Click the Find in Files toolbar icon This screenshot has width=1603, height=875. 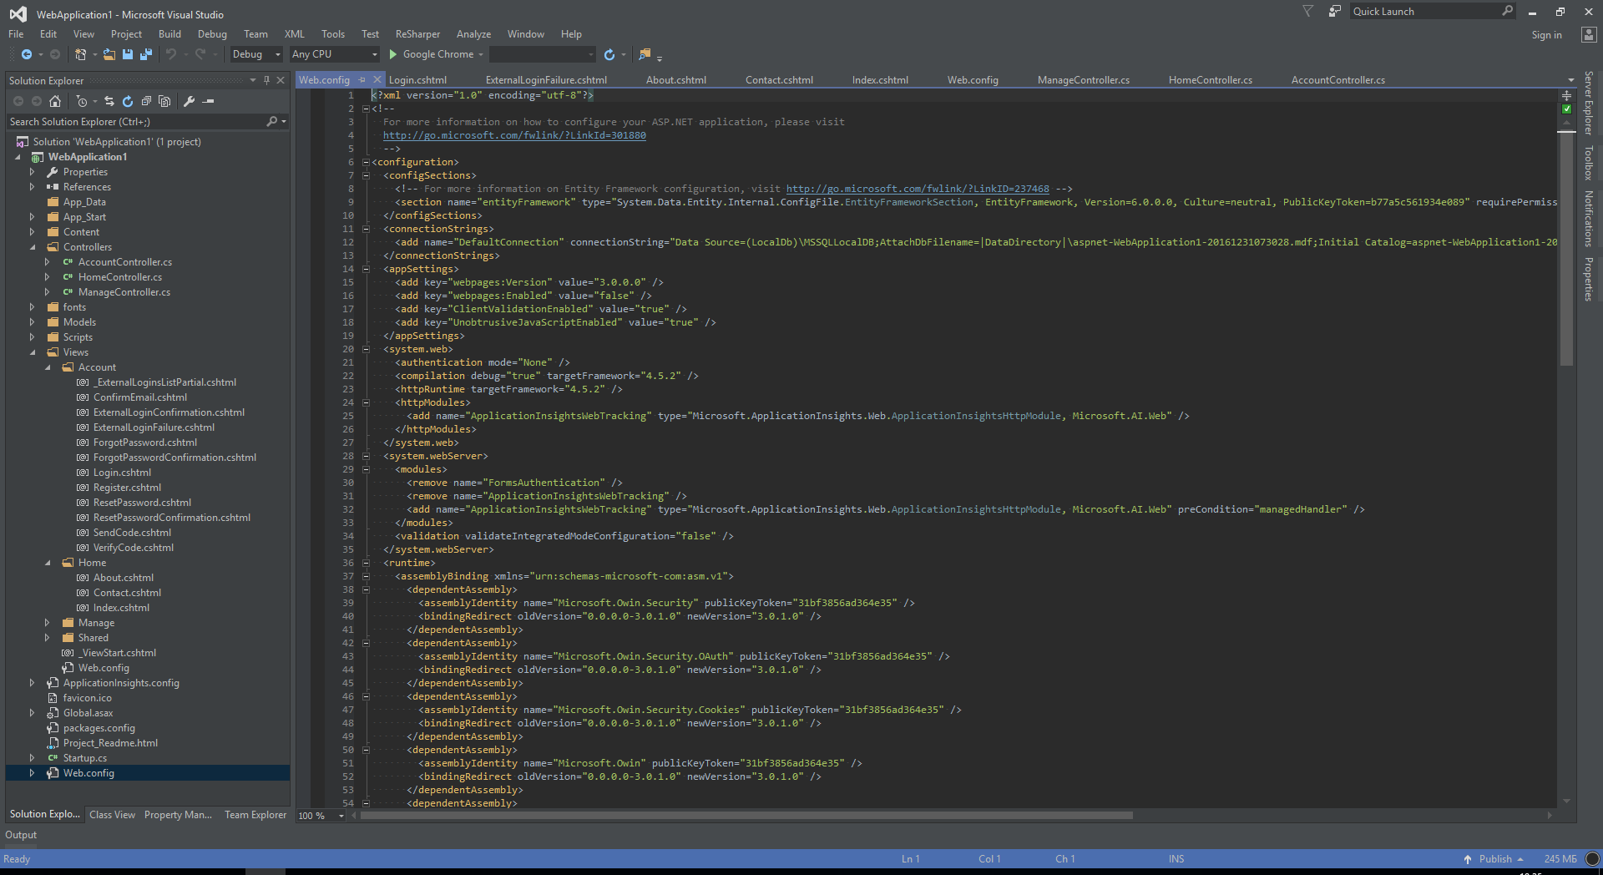pyautogui.click(x=645, y=54)
